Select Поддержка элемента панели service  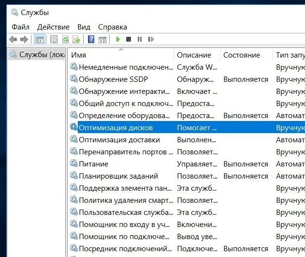(x=188, y=188)
